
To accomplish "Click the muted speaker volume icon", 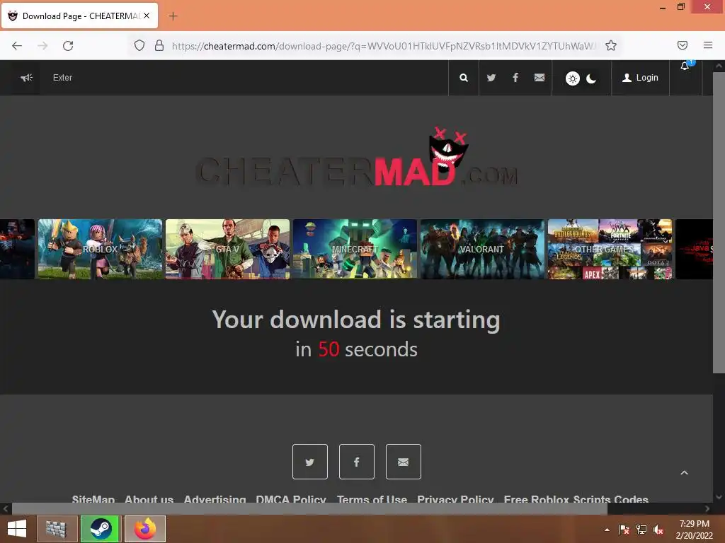I will [658, 530].
